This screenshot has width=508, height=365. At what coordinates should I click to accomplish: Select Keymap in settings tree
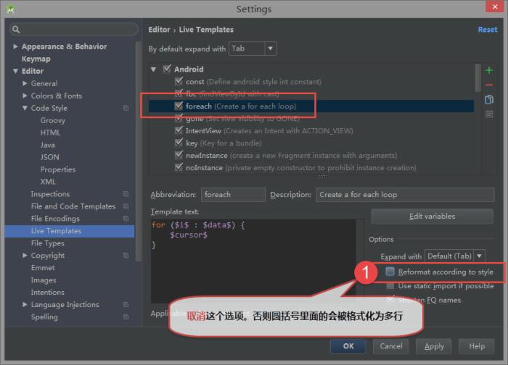pos(36,59)
